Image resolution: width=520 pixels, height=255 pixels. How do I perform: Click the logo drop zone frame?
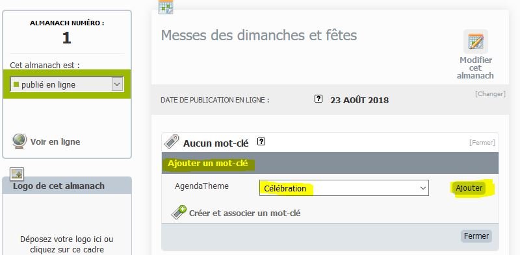click(x=67, y=225)
